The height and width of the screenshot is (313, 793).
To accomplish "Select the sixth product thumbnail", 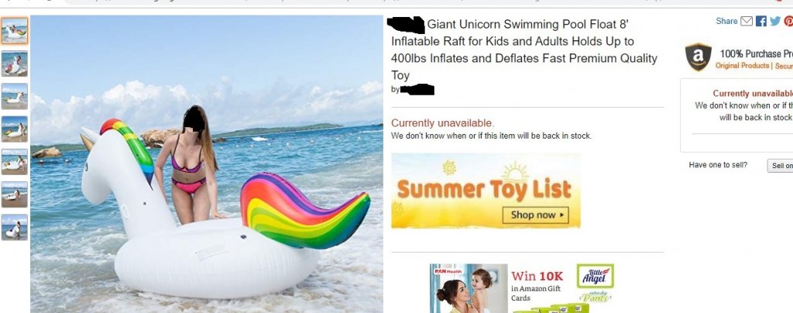I will pyautogui.click(x=15, y=194).
